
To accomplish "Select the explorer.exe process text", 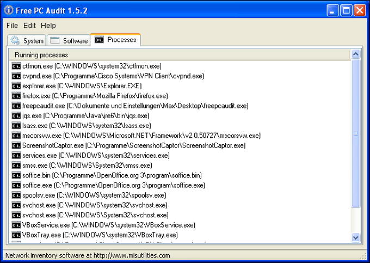I will [x=82, y=86].
